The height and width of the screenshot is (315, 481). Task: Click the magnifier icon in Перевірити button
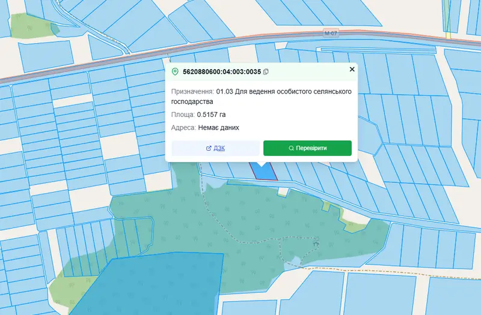[x=291, y=148]
